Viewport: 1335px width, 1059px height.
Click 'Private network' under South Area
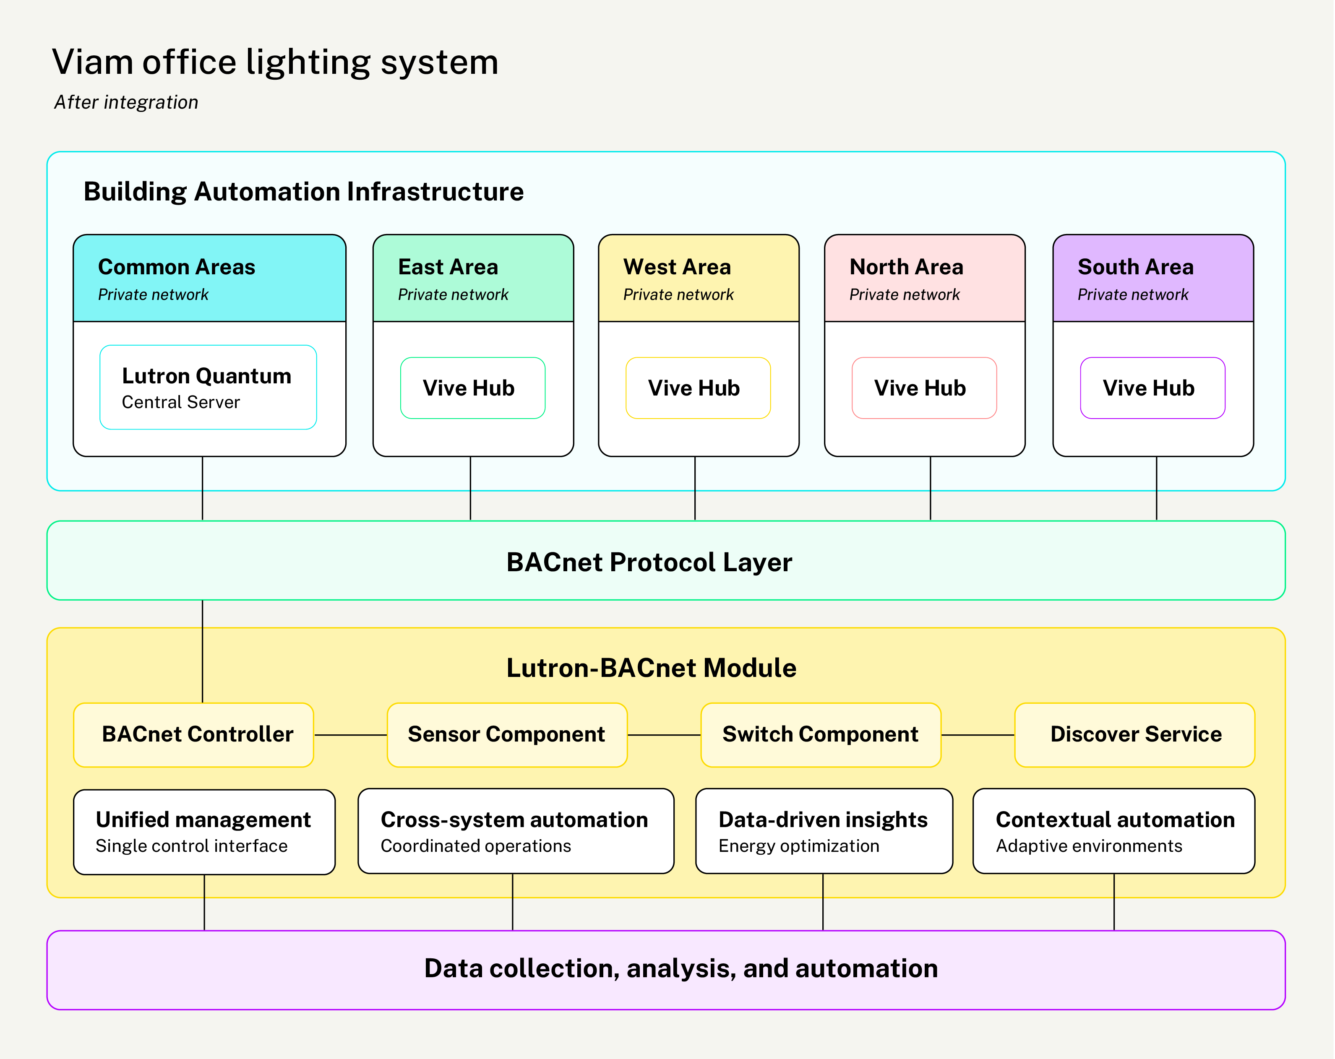1133,294
